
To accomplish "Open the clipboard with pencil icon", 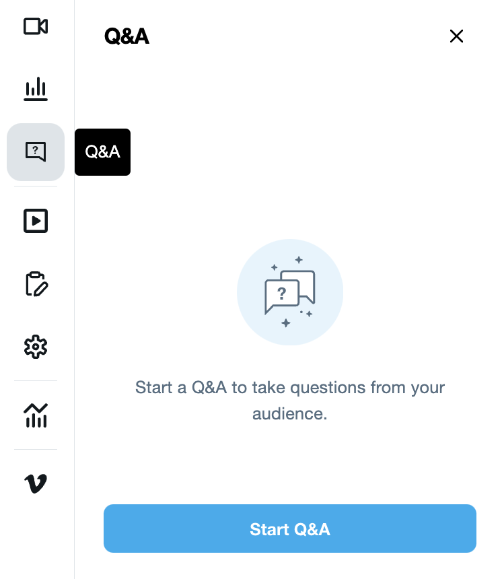I will tap(36, 284).
